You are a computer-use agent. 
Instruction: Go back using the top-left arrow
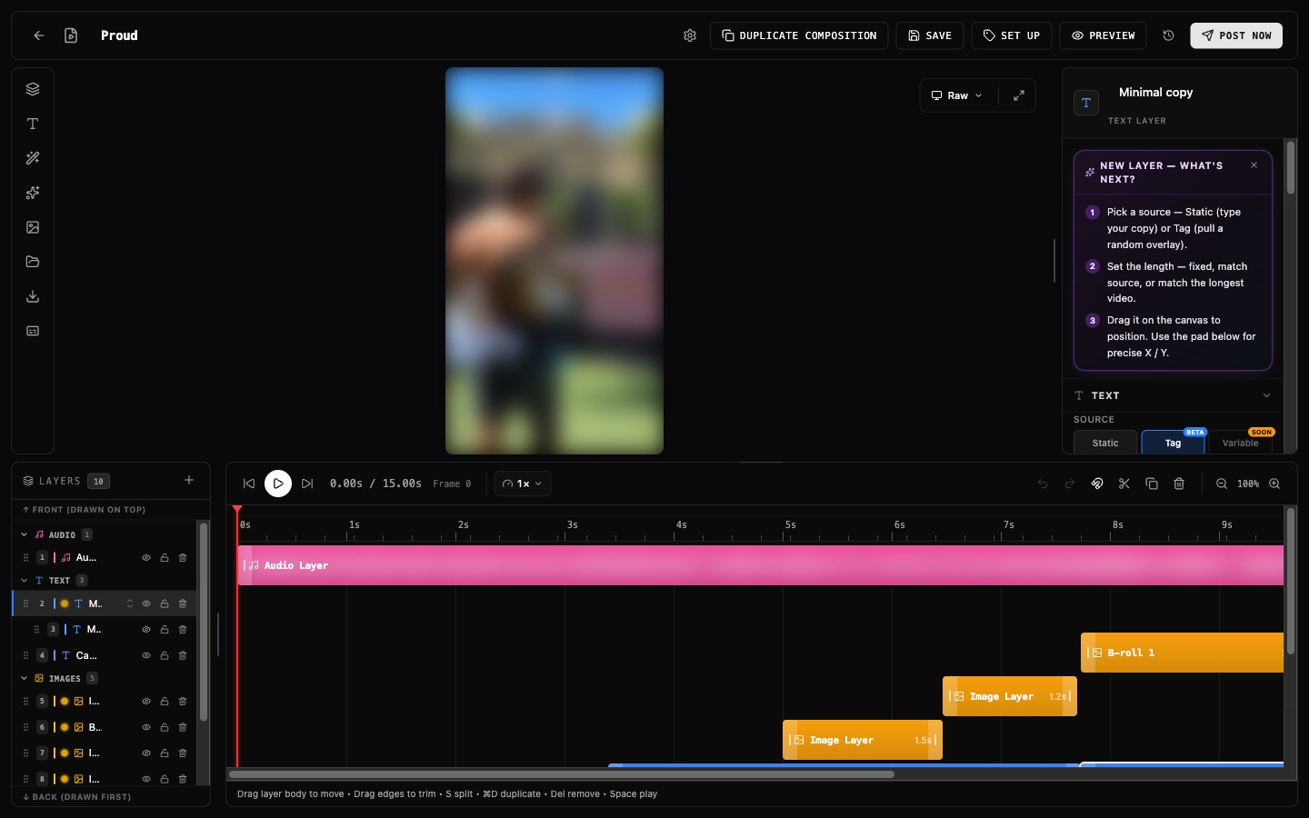39,35
